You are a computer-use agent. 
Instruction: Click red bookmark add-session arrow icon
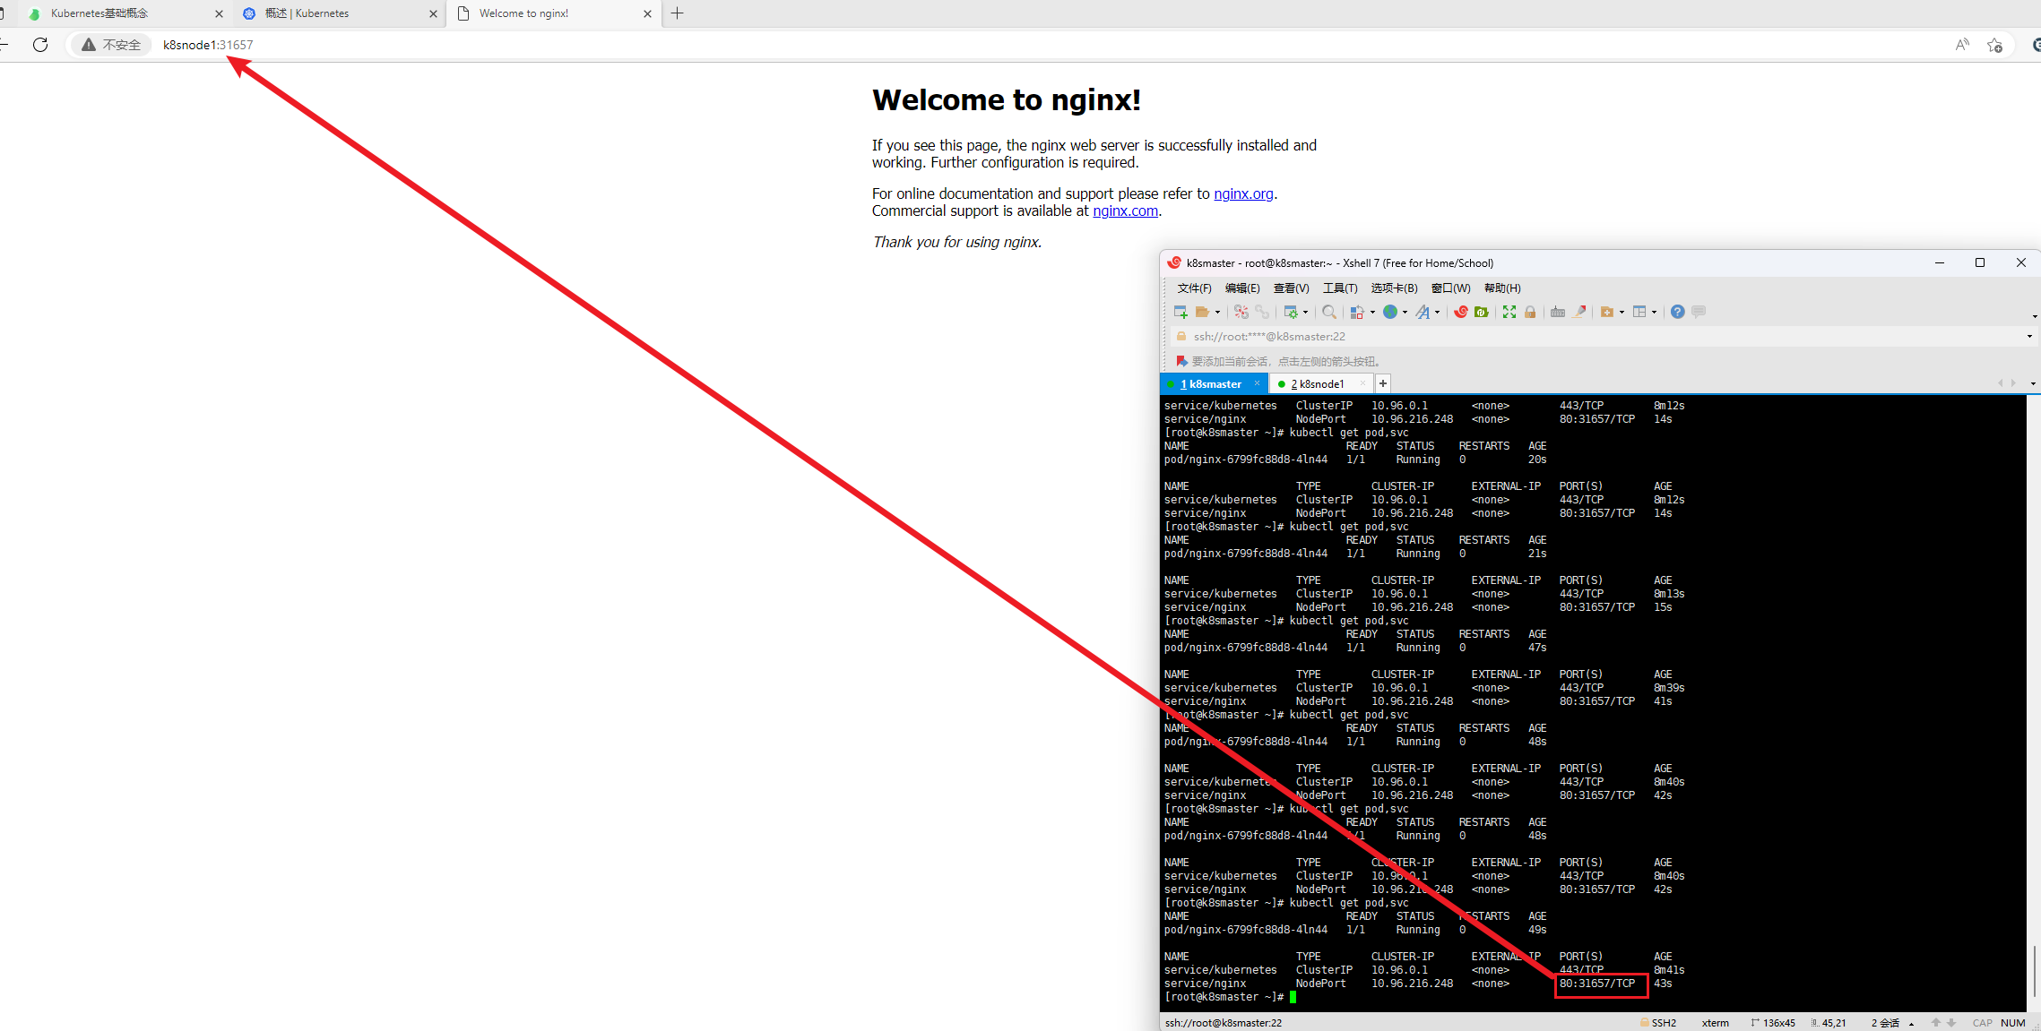1181,361
